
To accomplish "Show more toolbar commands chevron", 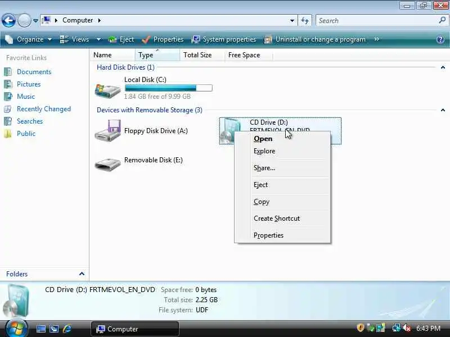I will [x=376, y=39].
